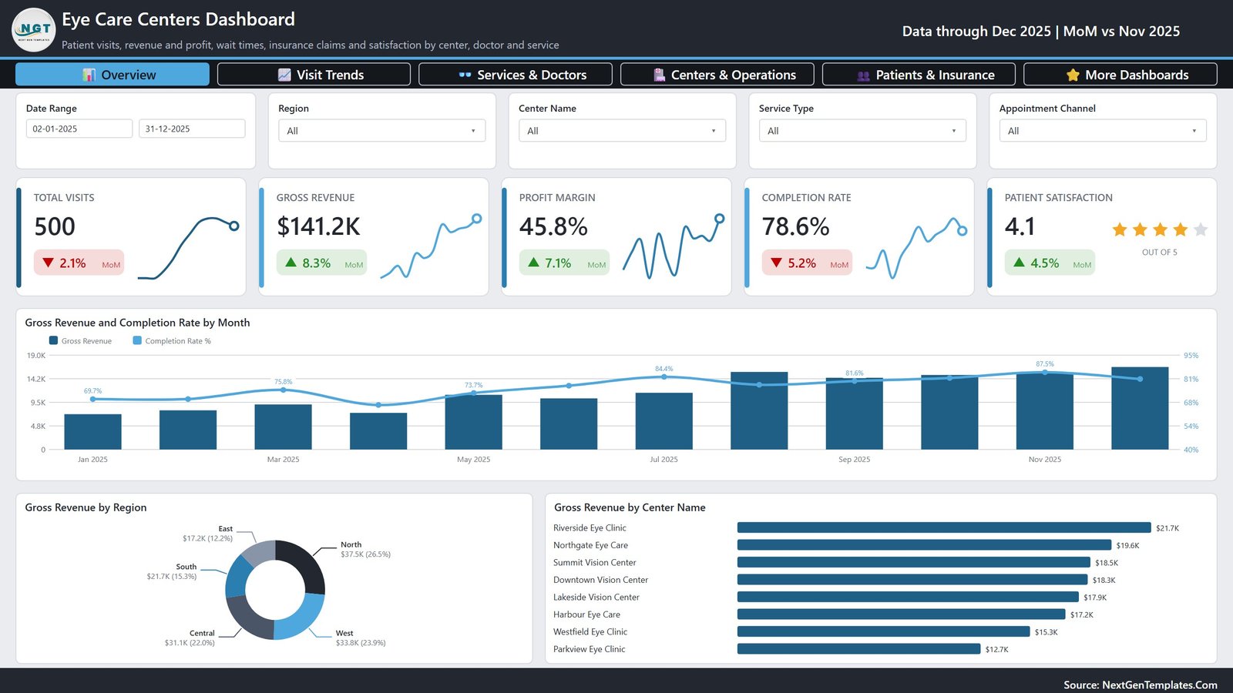This screenshot has width=1233, height=693.
Task: Click the first gold star in Patient Satisfaction
Action: click(x=1120, y=229)
